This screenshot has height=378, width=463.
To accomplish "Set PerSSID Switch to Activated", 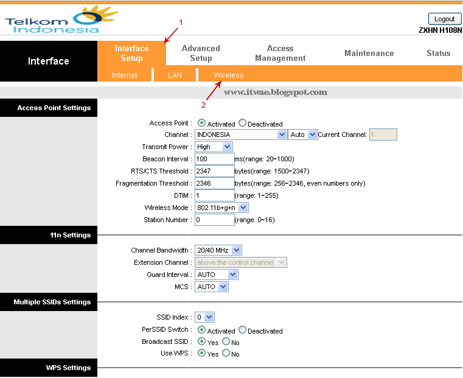I will [201, 329].
